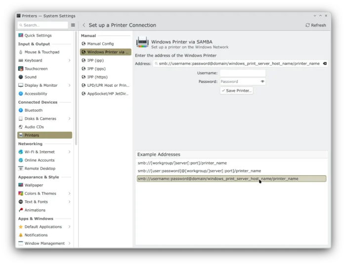Expand the Colors & Themes chevron
This screenshot has height=266, width=346.
point(70,193)
